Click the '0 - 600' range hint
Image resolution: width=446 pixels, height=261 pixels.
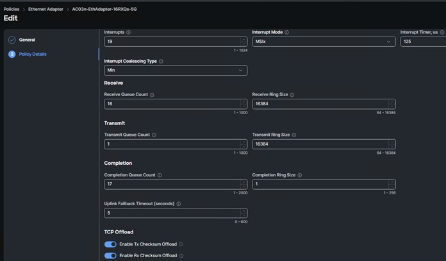[x=241, y=222]
